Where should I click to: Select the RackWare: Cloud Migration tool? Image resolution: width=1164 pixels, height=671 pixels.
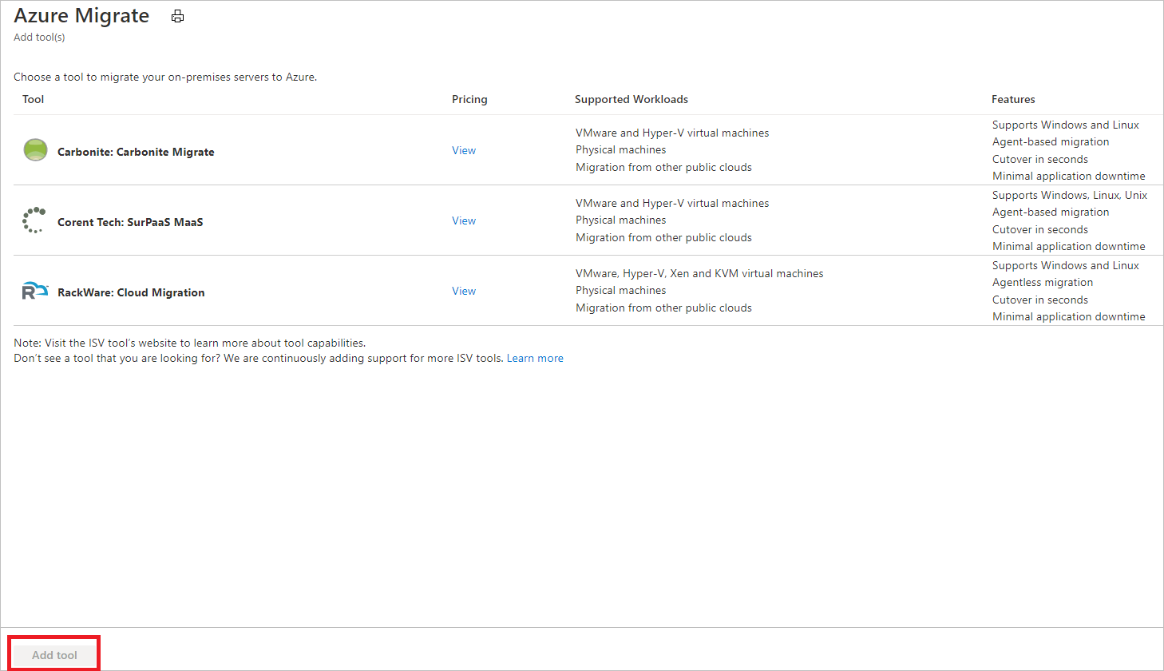point(131,292)
